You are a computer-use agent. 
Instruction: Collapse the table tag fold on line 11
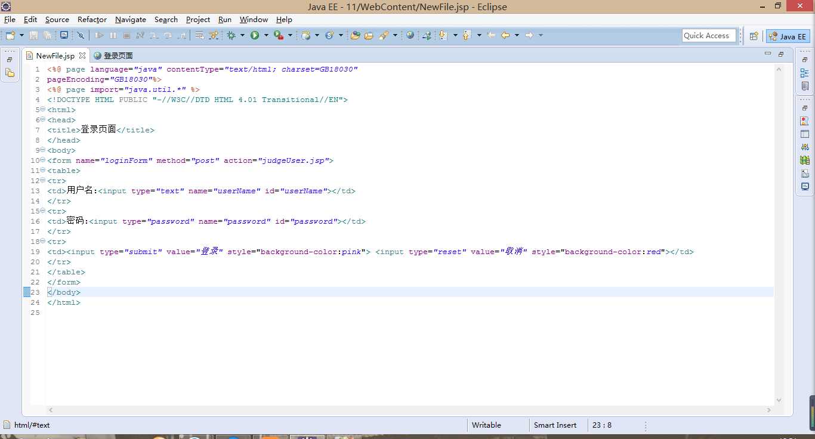click(x=42, y=171)
